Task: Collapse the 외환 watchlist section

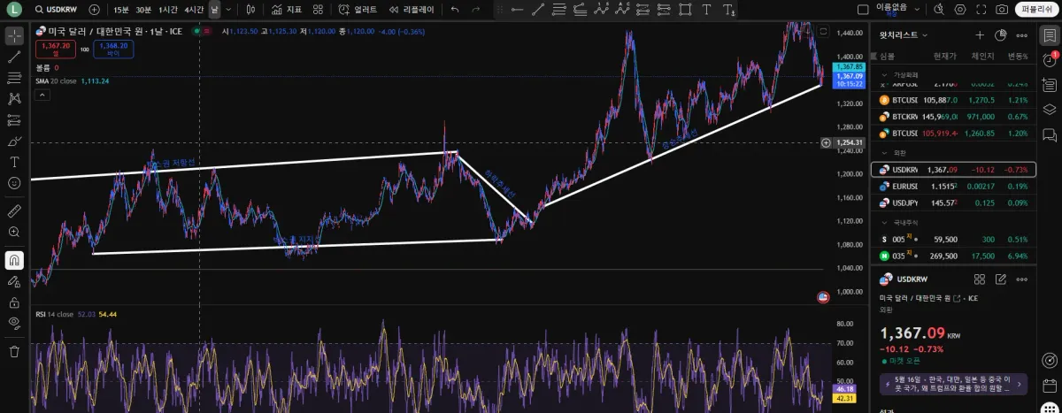Action: tap(885, 152)
